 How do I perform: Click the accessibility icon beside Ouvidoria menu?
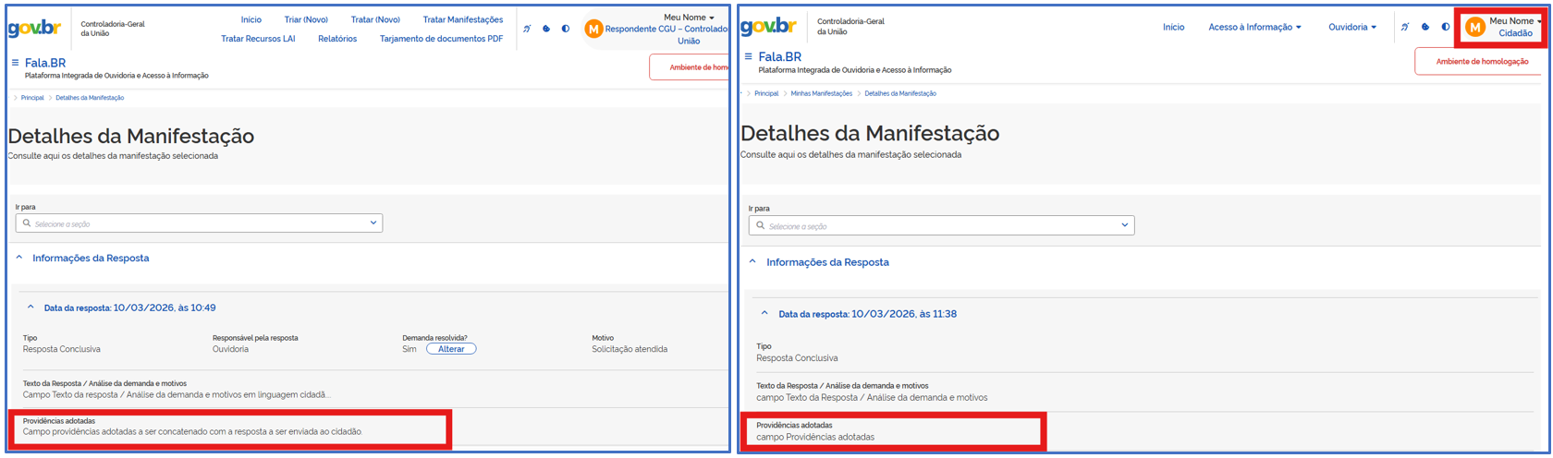pyautogui.click(x=1405, y=27)
